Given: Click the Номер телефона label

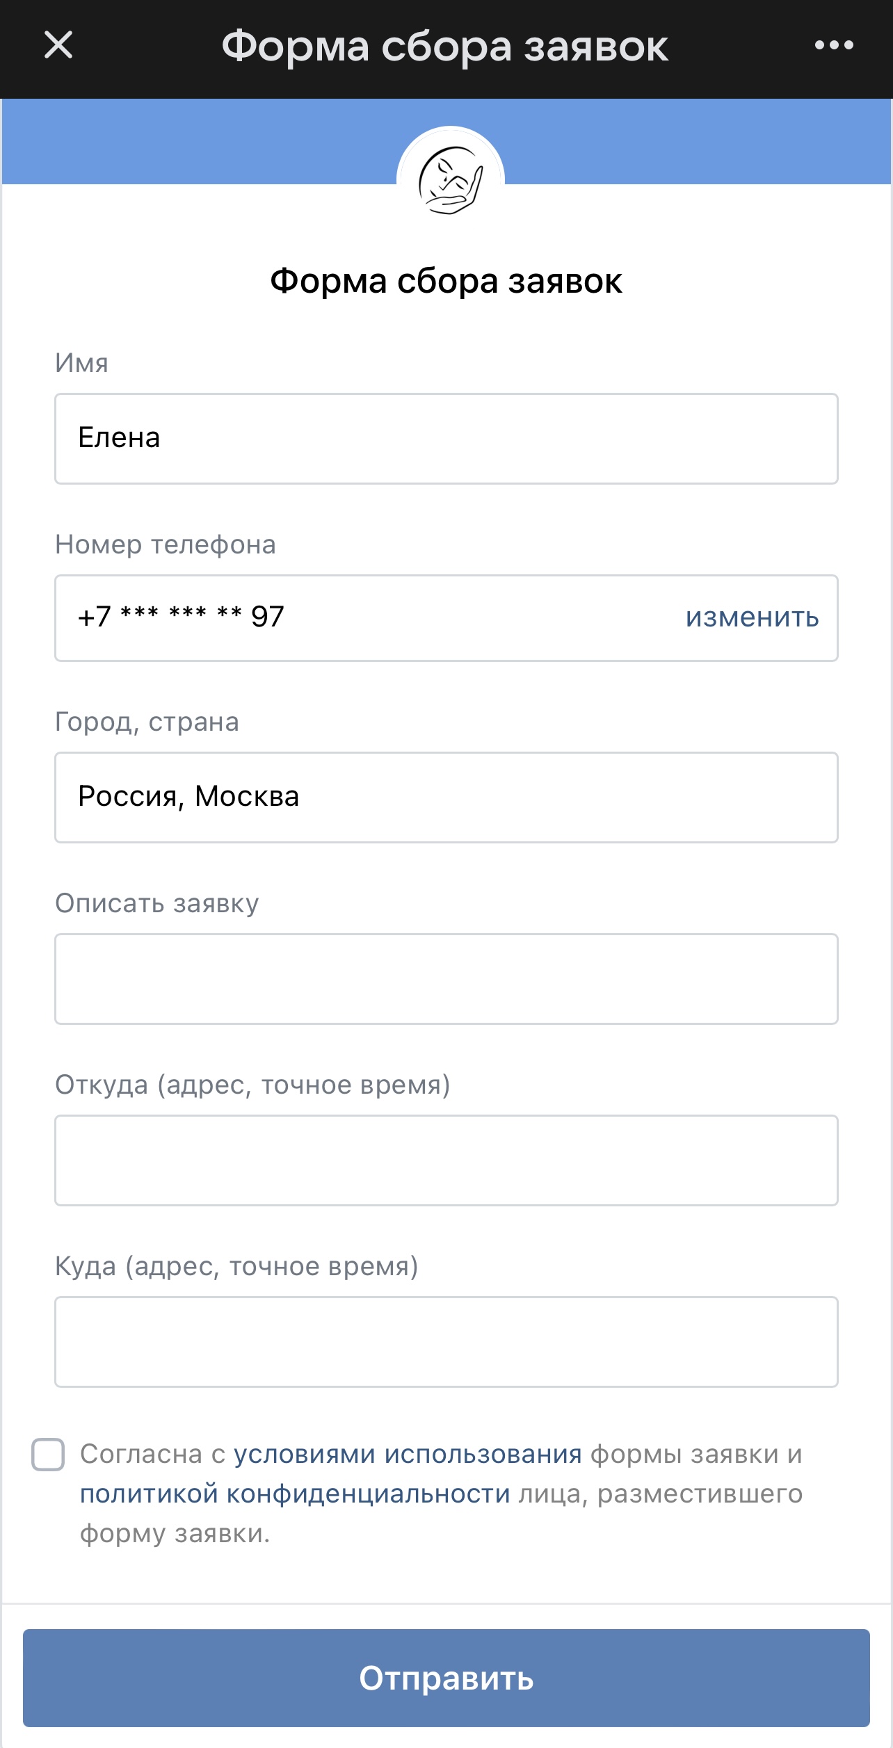Looking at the screenshot, I should [x=166, y=544].
